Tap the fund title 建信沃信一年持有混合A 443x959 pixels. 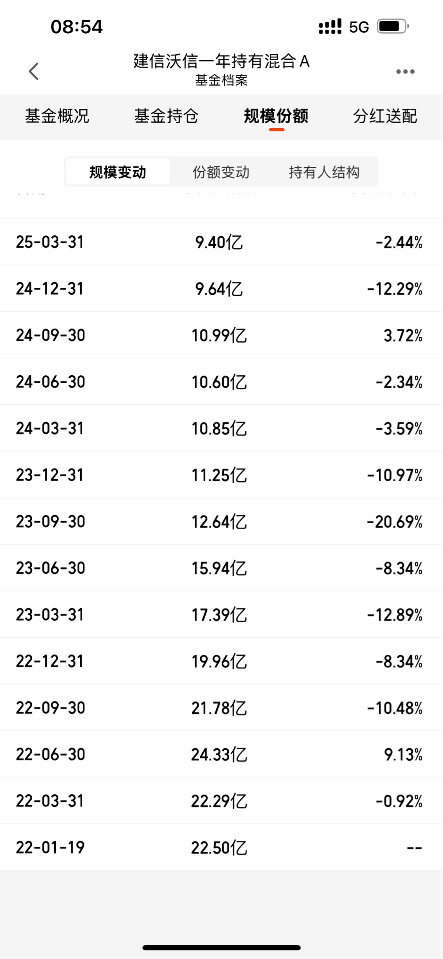(x=221, y=61)
